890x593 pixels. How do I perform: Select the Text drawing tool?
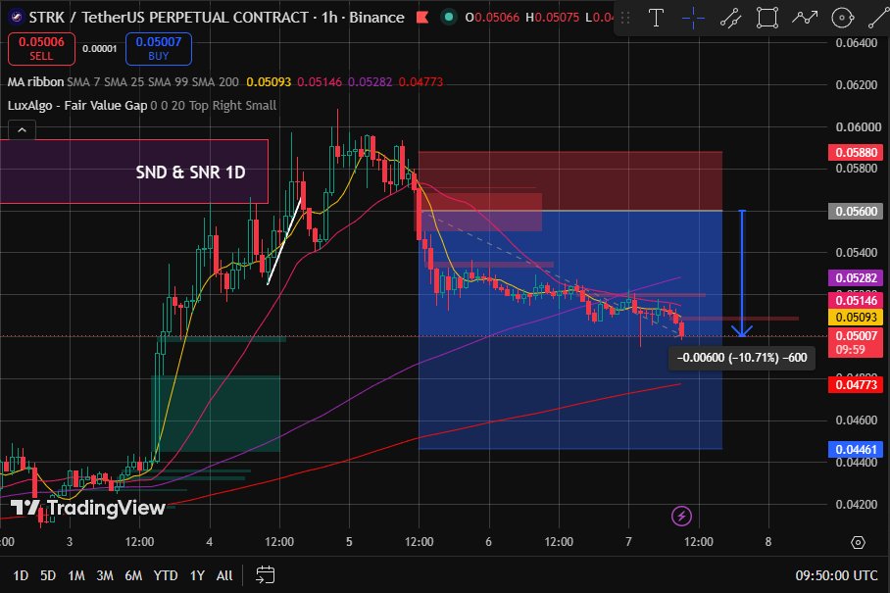pyautogui.click(x=656, y=19)
